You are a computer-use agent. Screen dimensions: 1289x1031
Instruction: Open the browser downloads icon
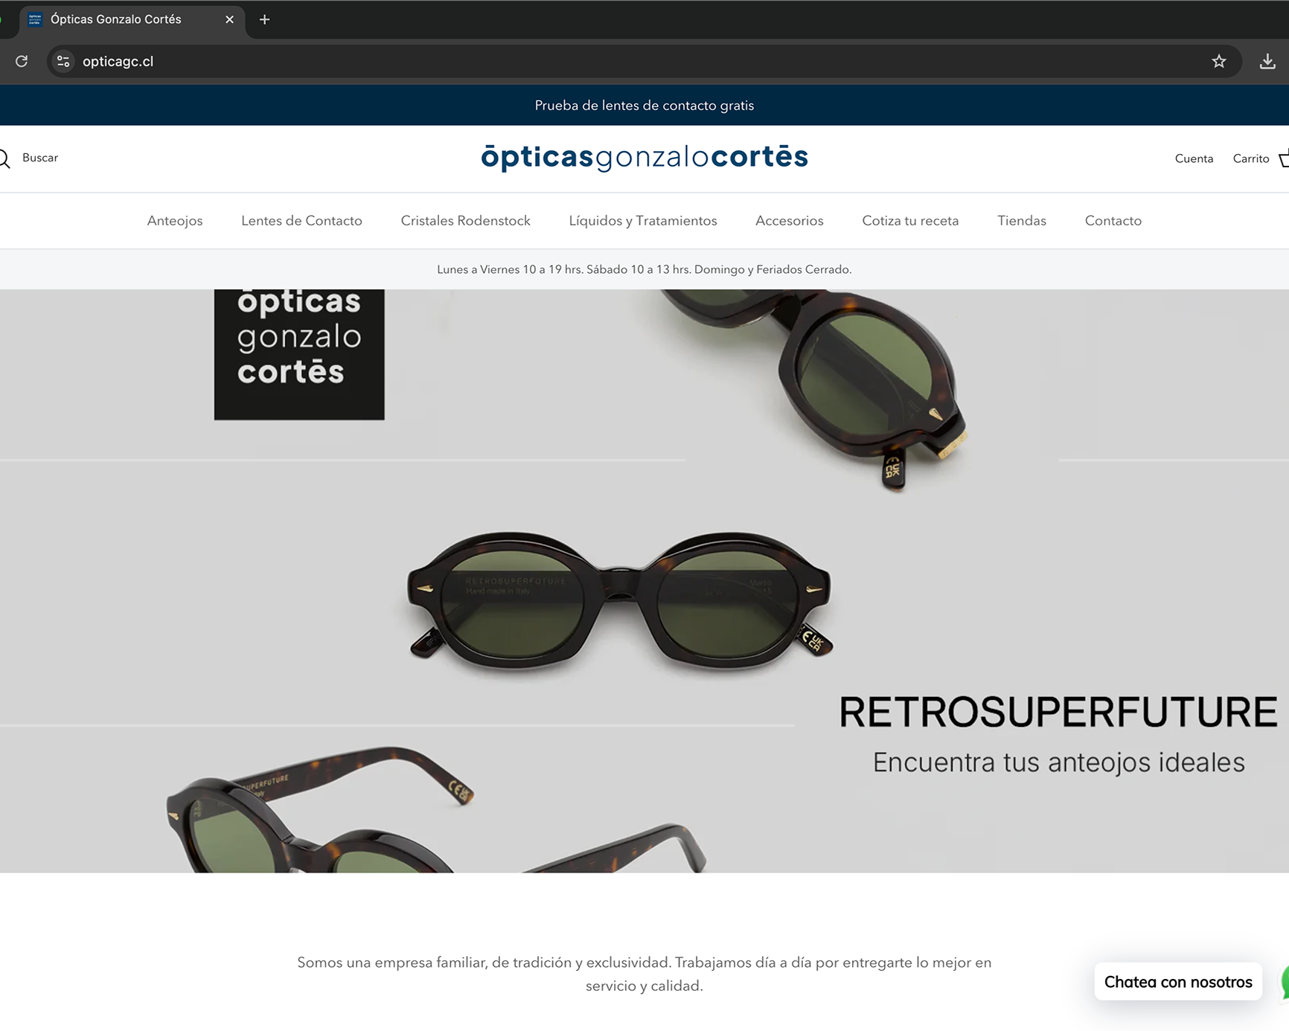coord(1267,61)
